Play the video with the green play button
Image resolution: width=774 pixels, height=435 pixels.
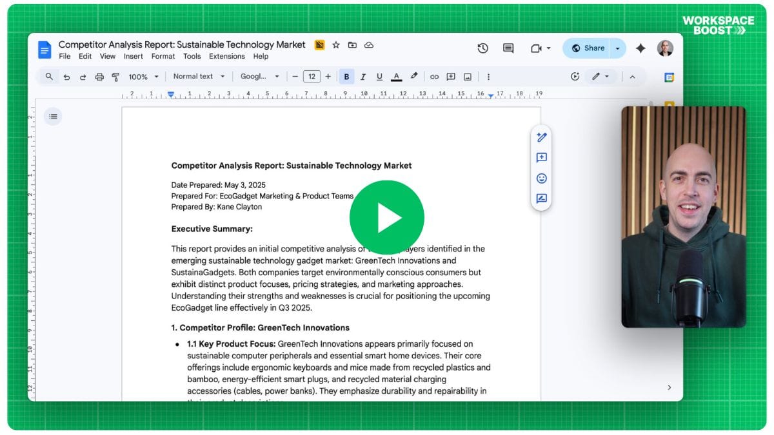[x=386, y=217]
